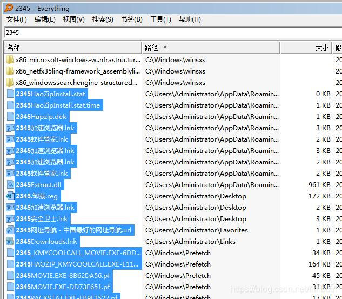Click the 34 KB size cell

pos(321,253)
